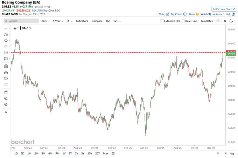The width and height of the screenshot is (238, 158).
Task: Toggle BA series visibility eye icon
Action: 15,28
